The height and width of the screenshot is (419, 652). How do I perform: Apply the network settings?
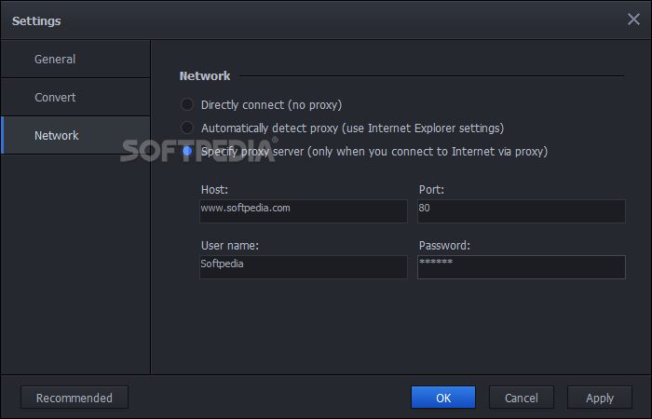[x=600, y=398]
